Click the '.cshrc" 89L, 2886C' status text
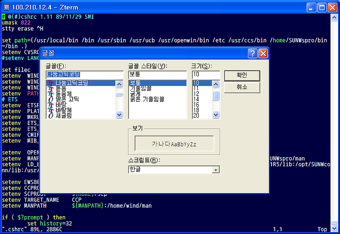Viewport: 340px width, 234px height. pos(32,229)
